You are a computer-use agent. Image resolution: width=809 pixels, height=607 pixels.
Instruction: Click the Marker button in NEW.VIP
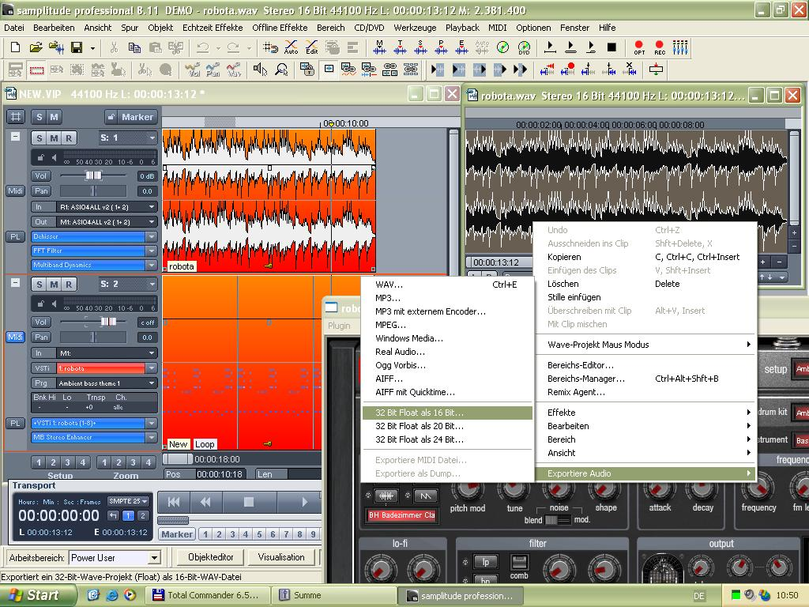point(137,117)
